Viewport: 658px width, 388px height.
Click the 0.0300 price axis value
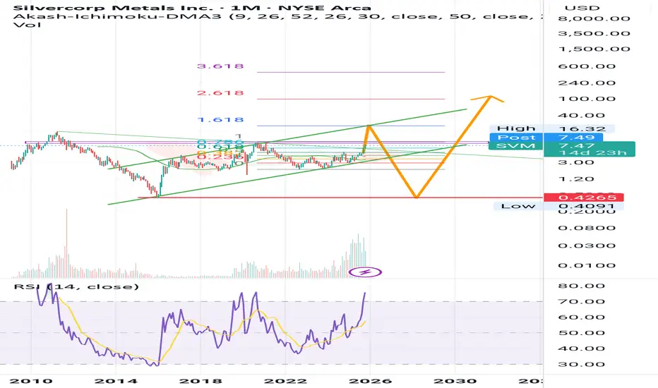[x=587, y=245]
